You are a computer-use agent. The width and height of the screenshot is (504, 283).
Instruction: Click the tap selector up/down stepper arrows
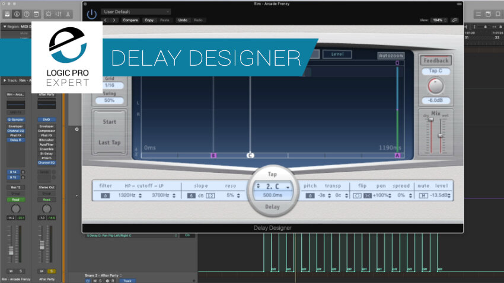(x=258, y=186)
